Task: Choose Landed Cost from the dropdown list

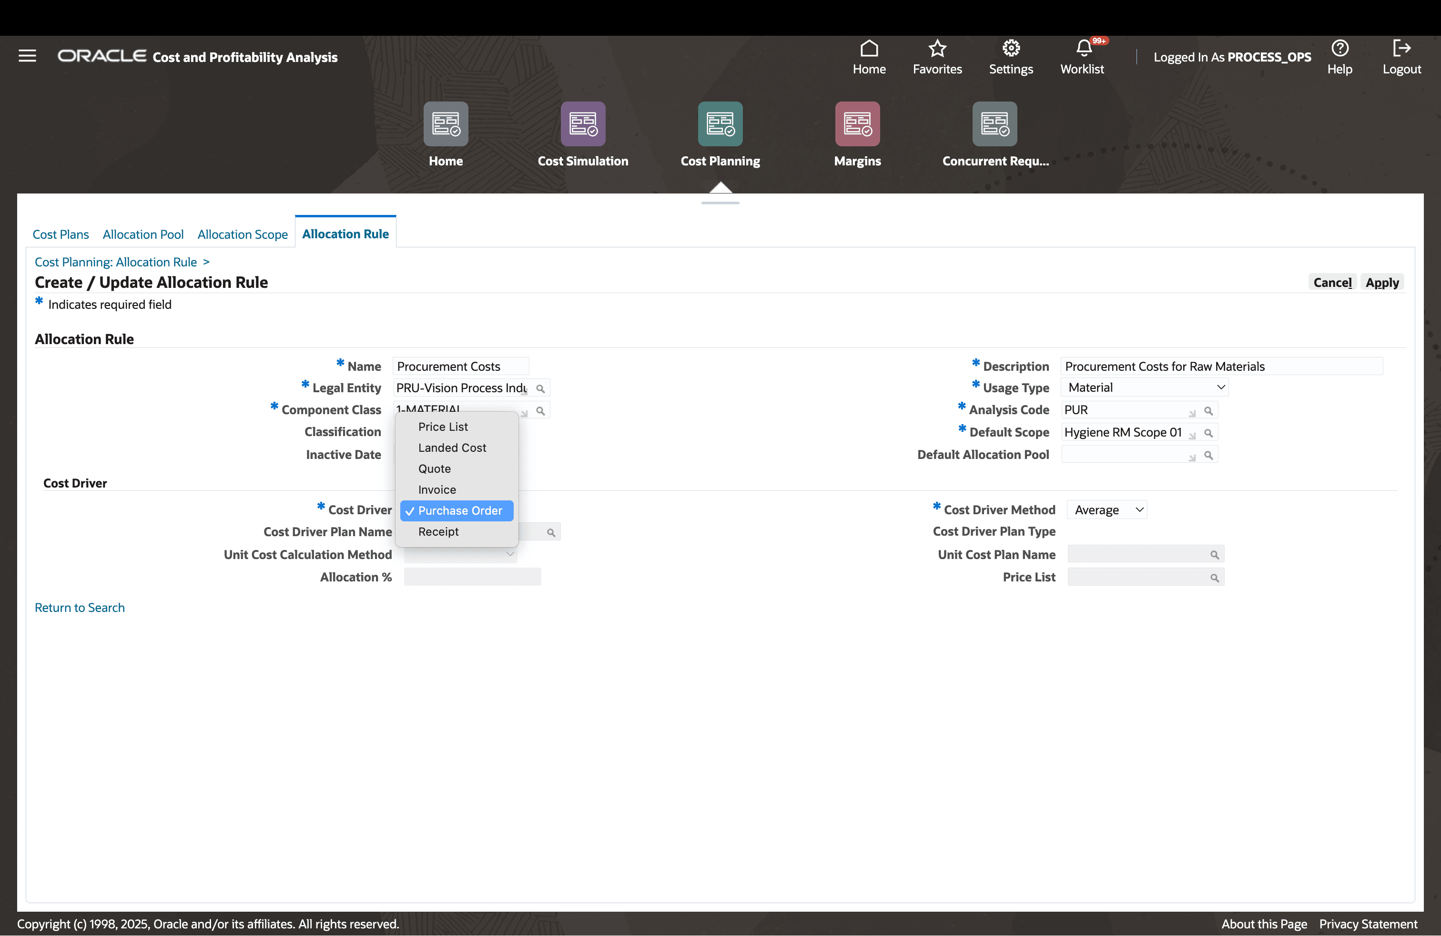Action: (452, 448)
